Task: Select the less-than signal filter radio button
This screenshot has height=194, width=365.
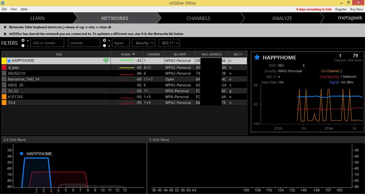Action: click(104, 46)
